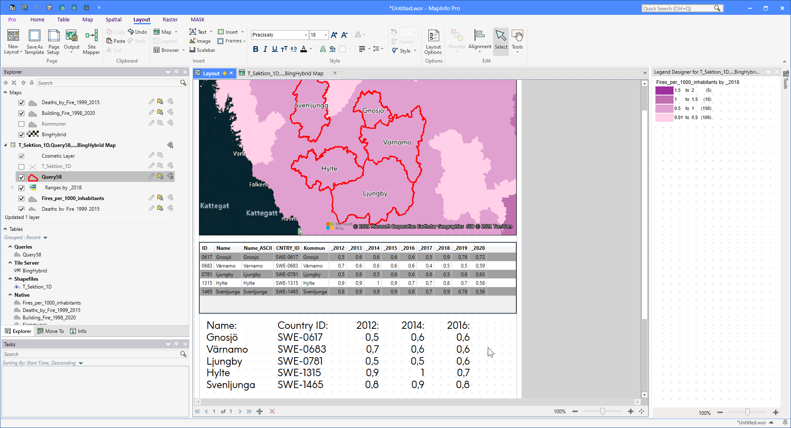Open the Raster ribbon tab
Screen dimensions: 791x428
[x=170, y=19]
